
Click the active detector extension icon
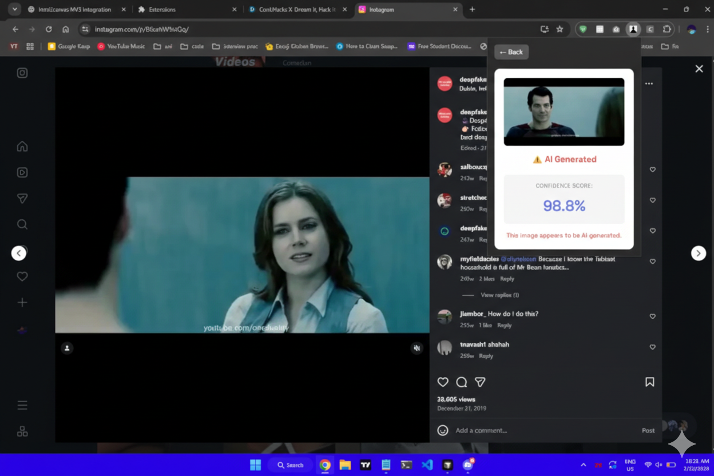633,29
